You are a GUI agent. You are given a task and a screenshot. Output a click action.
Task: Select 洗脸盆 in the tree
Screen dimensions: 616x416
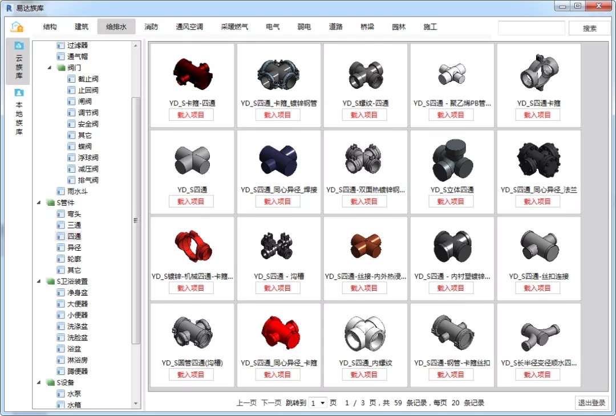(x=78, y=337)
